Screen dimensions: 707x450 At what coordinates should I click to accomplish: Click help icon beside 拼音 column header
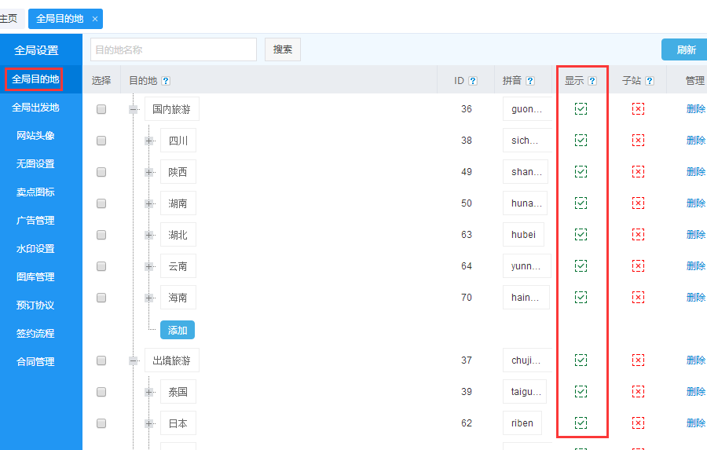pos(530,80)
